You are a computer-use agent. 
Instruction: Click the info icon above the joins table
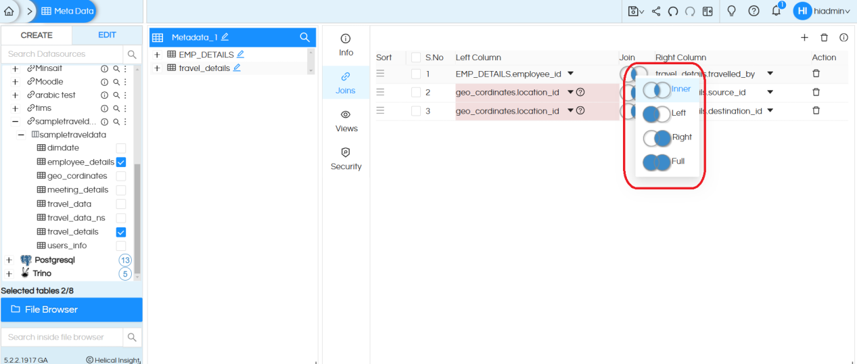pyautogui.click(x=843, y=38)
